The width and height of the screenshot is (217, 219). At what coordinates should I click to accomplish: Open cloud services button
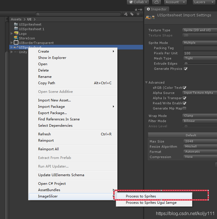(157, 2)
